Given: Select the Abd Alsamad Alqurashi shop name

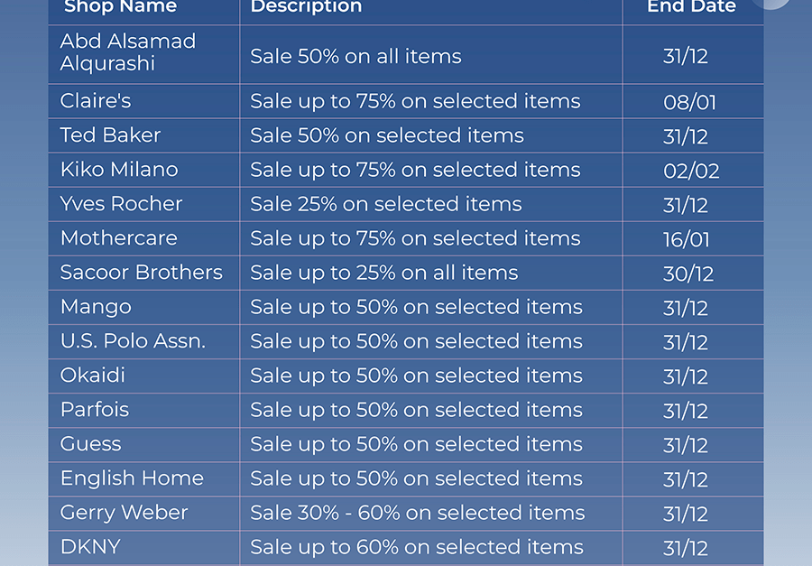Looking at the screenshot, I should 128,51.
